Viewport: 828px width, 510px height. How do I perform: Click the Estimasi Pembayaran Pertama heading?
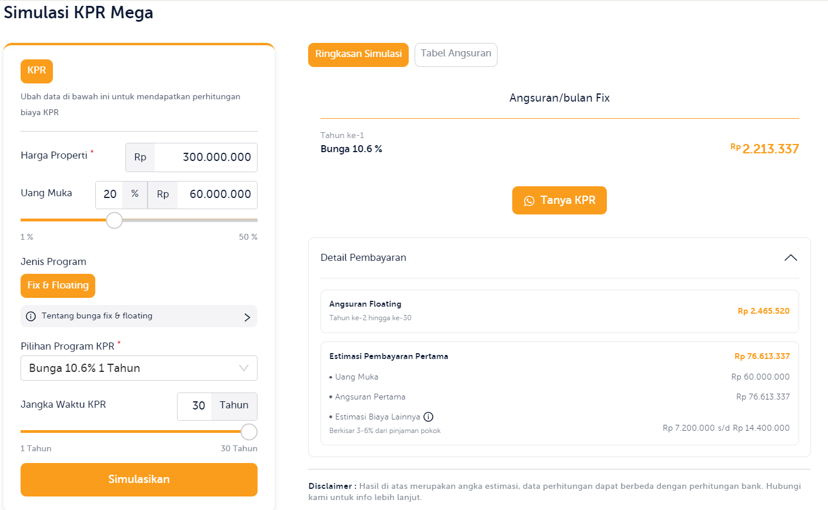(x=389, y=356)
